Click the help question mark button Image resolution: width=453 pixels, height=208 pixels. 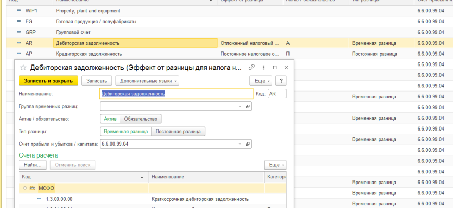pos(281,81)
